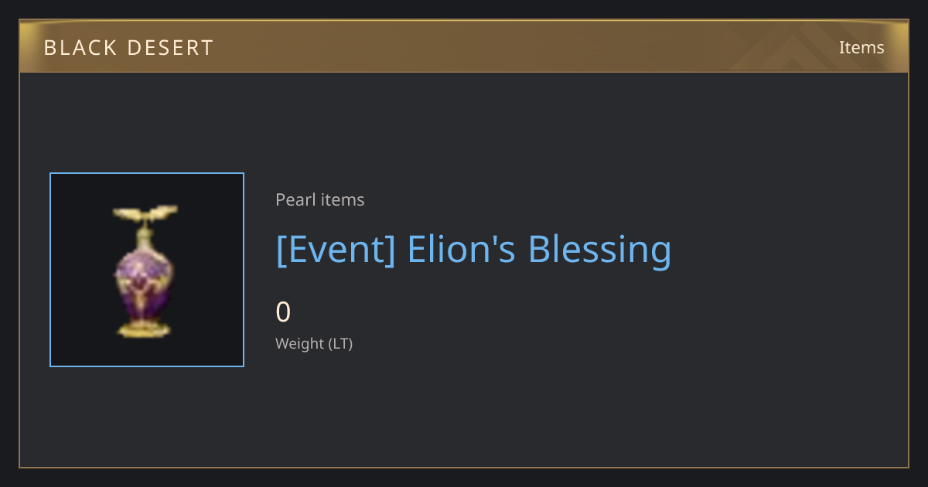Select the blue-bordered item thumbnail frame
928x487 pixels.
click(147, 270)
